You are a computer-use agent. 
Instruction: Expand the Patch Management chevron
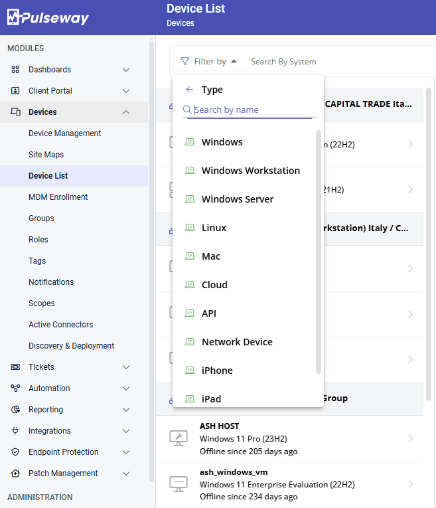[x=126, y=473]
